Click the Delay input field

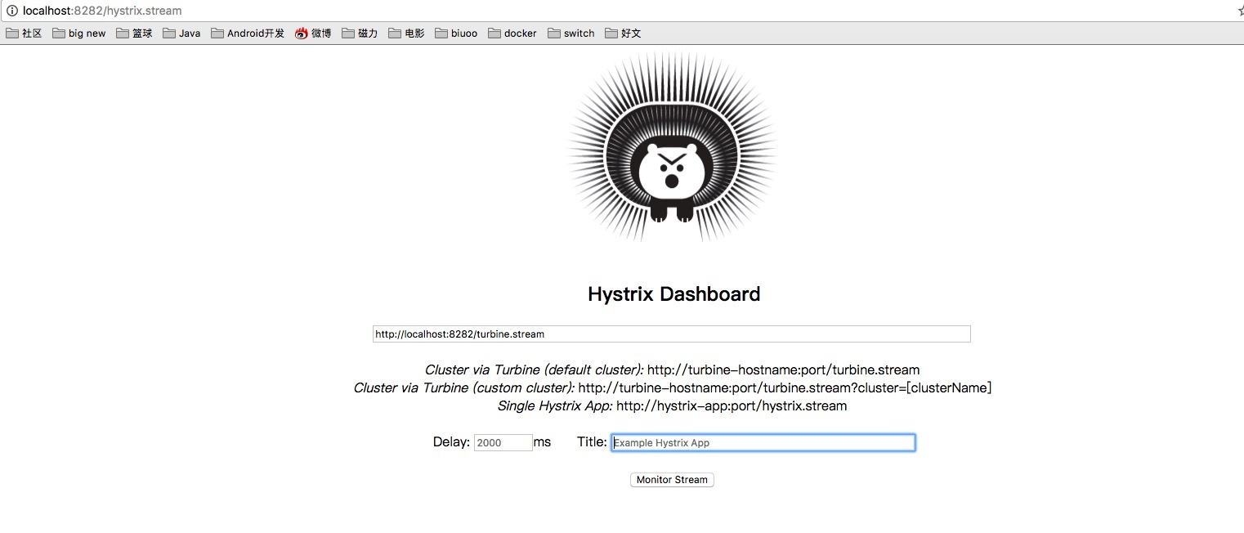click(503, 442)
